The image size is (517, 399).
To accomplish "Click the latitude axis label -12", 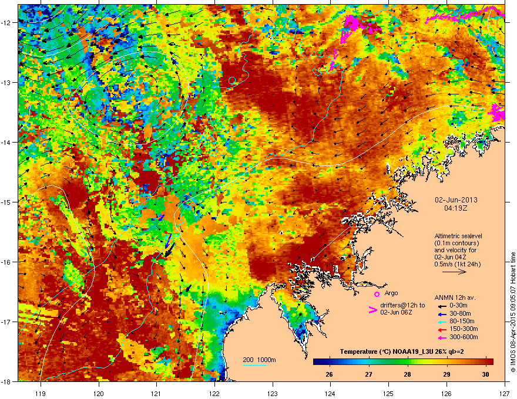I will [6, 23].
